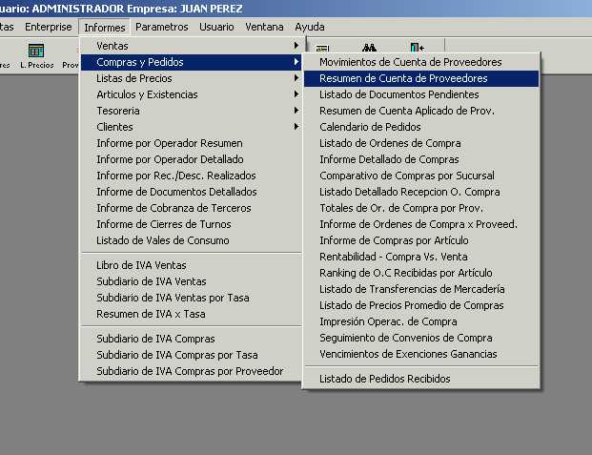Open the Ayuda menu
This screenshot has height=455, width=592.
(x=310, y=27)
